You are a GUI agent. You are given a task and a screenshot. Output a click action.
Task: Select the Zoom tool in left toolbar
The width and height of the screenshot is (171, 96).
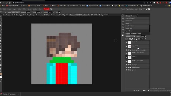pyautogui.click(x=1, y=71)
